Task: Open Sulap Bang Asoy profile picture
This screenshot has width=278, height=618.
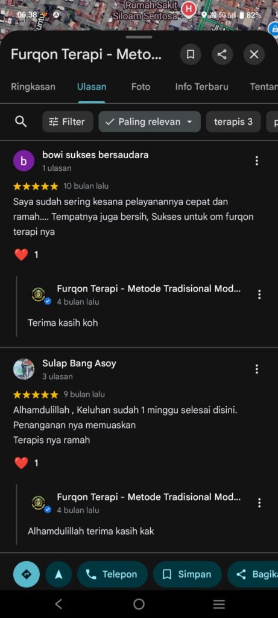Action: pos(24,369)
